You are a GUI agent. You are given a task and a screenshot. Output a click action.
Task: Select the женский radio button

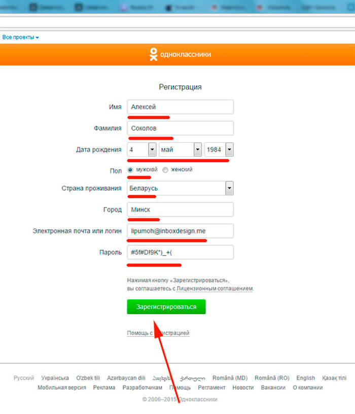[x=165, y=170]
